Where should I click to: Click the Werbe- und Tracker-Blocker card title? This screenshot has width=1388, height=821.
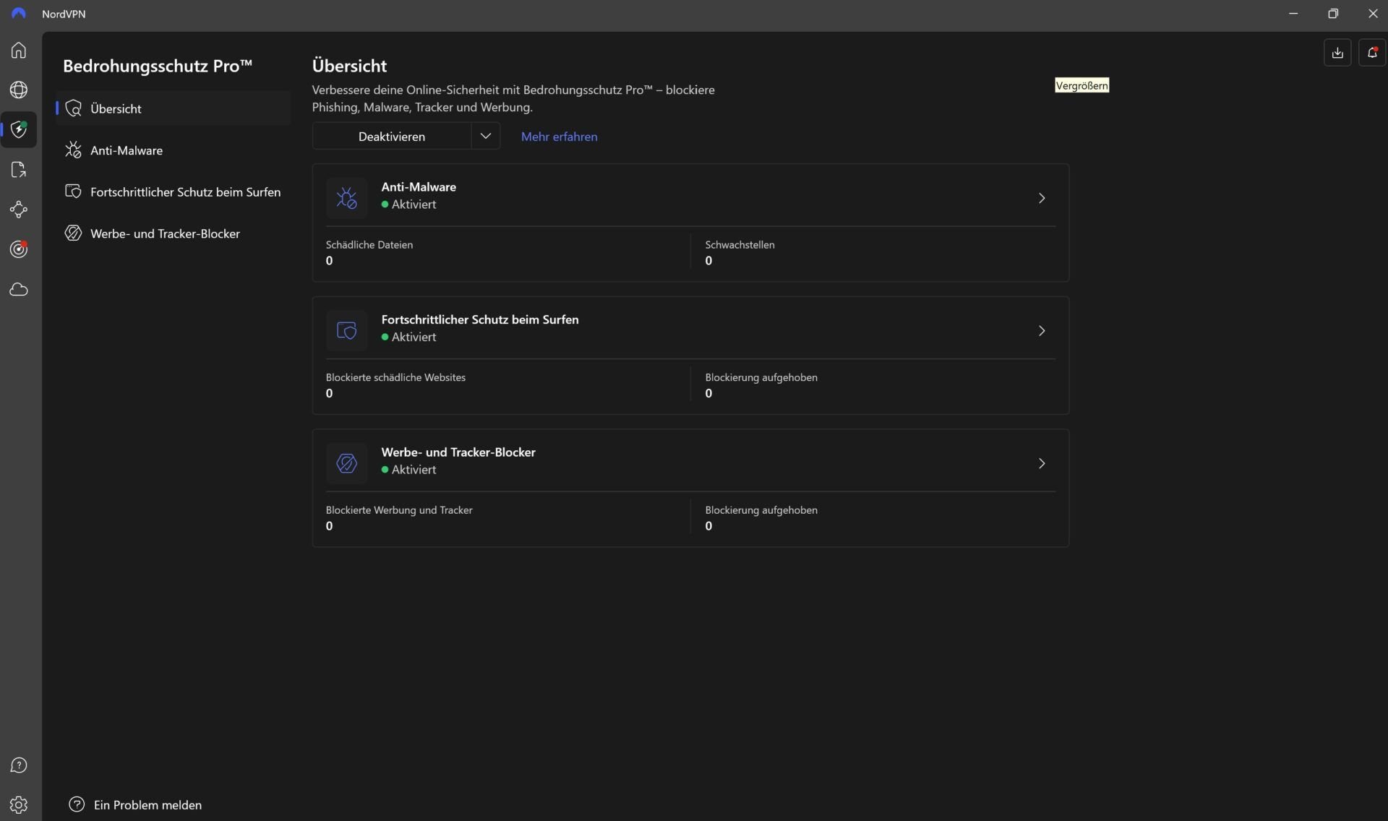[x=458, y=452]
